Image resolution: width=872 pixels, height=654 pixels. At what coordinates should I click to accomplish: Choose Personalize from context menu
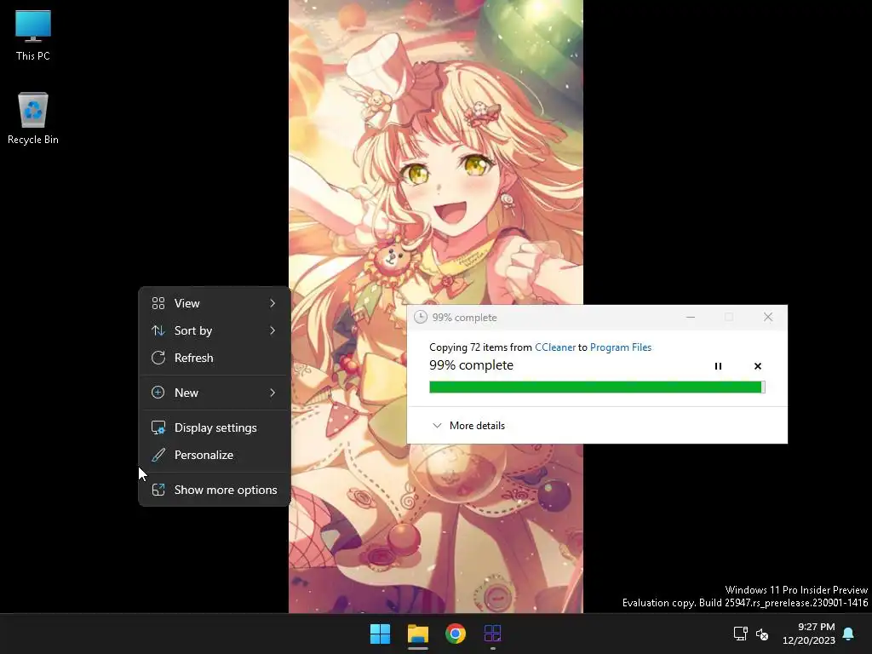click(x=214, y=455)
